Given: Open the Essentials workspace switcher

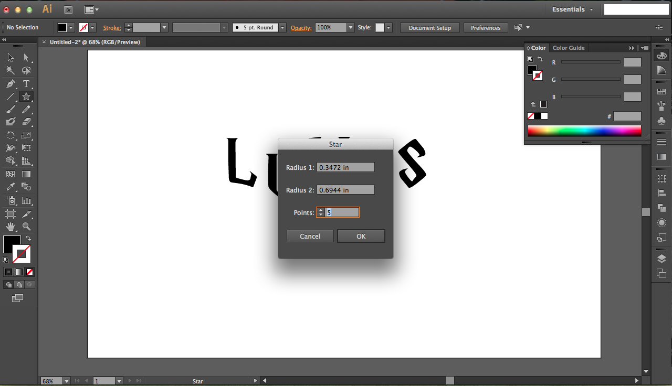Looking at the screenshot, I should [572, 9].
